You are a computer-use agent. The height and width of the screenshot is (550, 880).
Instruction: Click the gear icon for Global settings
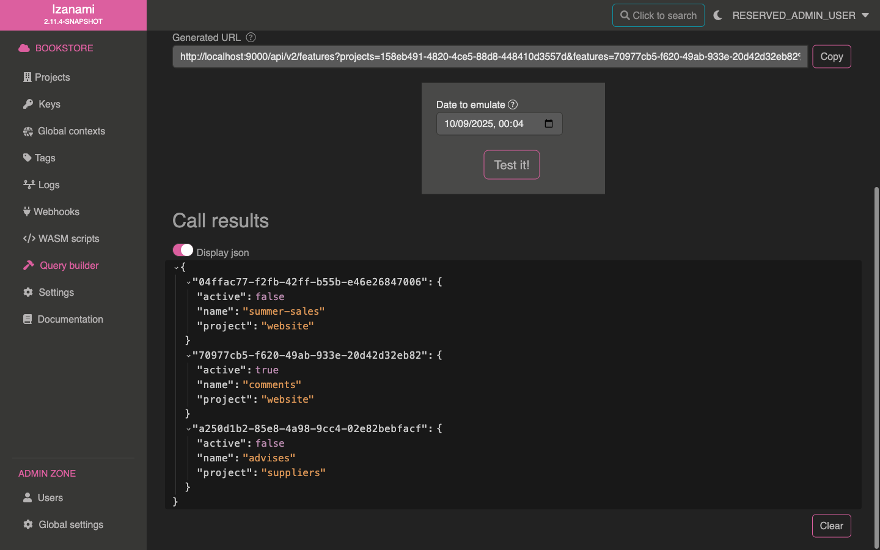tap(28, 524)
